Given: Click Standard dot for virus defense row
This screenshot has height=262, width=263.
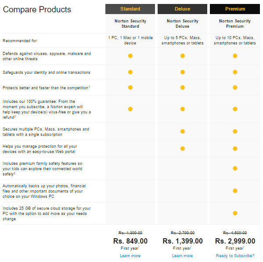Looking at the screenshot, I should (130, 56).
